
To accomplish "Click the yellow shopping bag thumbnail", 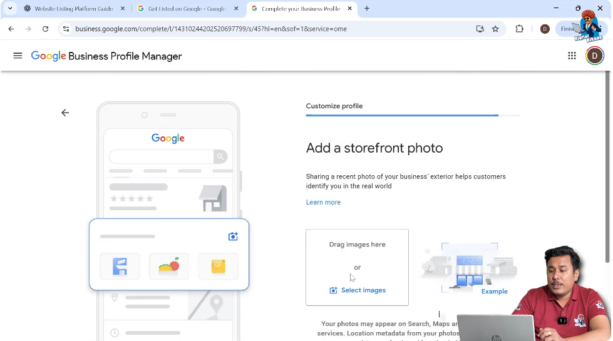I will click(x=218, y=267).
